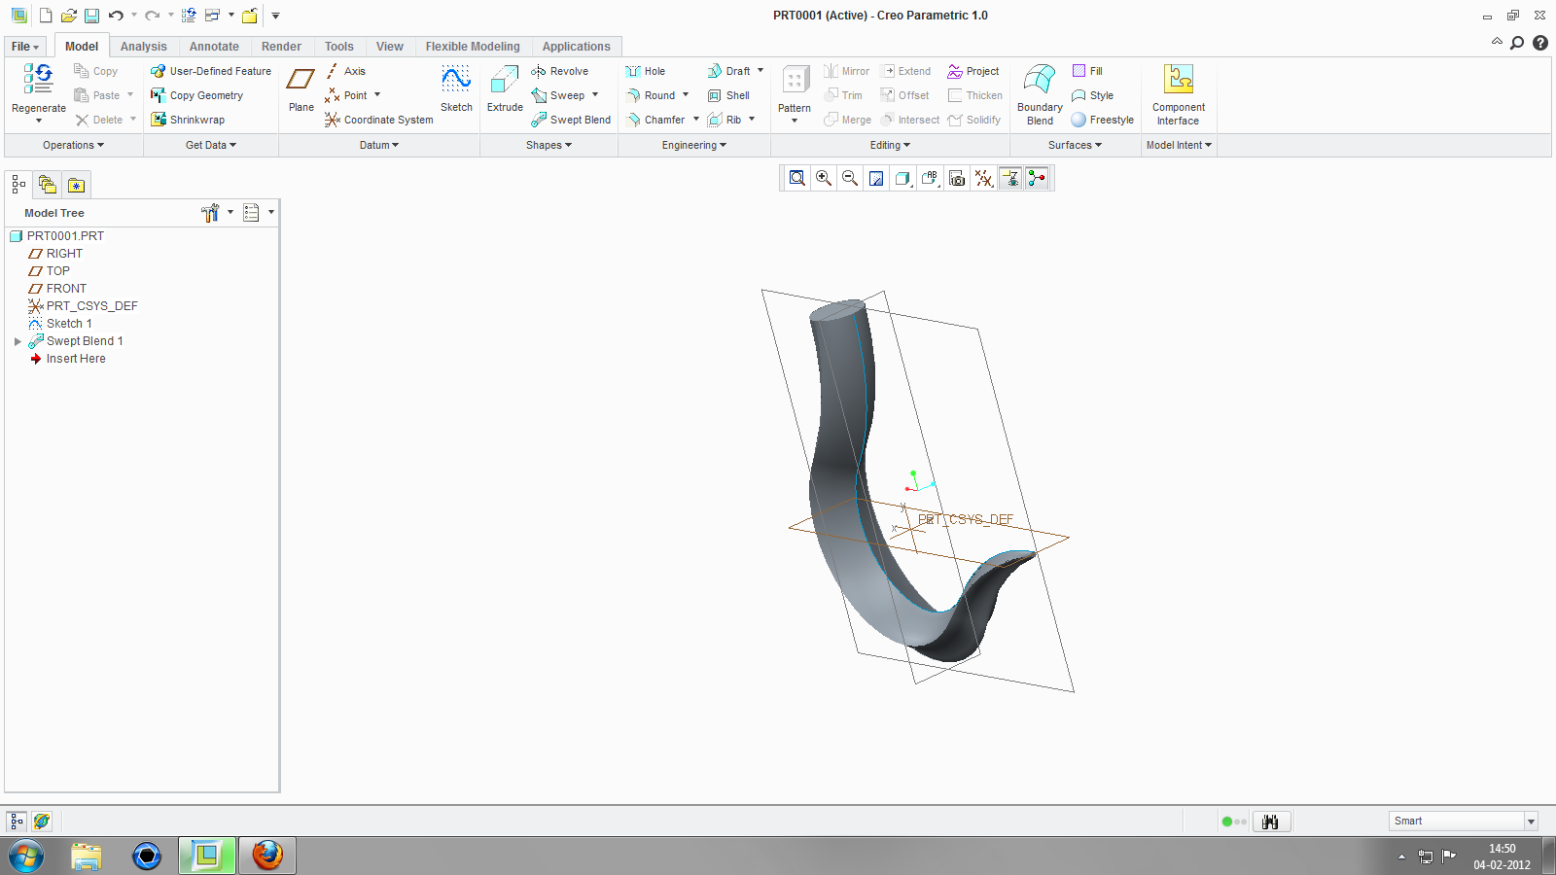This screenshot has height=875, width=1556.
Task: Open the File menu
Action: (25, 47)
